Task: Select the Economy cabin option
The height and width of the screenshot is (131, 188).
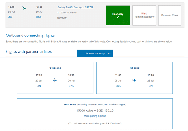Action: point(118,15)
